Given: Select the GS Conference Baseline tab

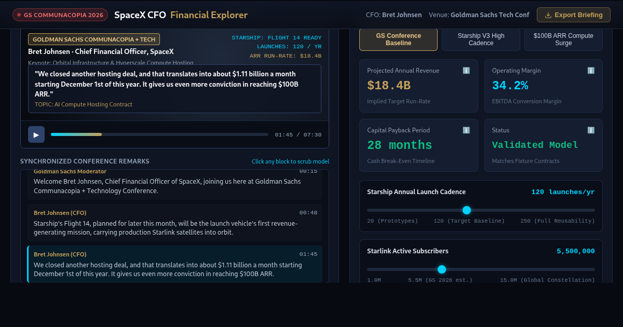Looking at the screenshot, I should tap(398, 39).
